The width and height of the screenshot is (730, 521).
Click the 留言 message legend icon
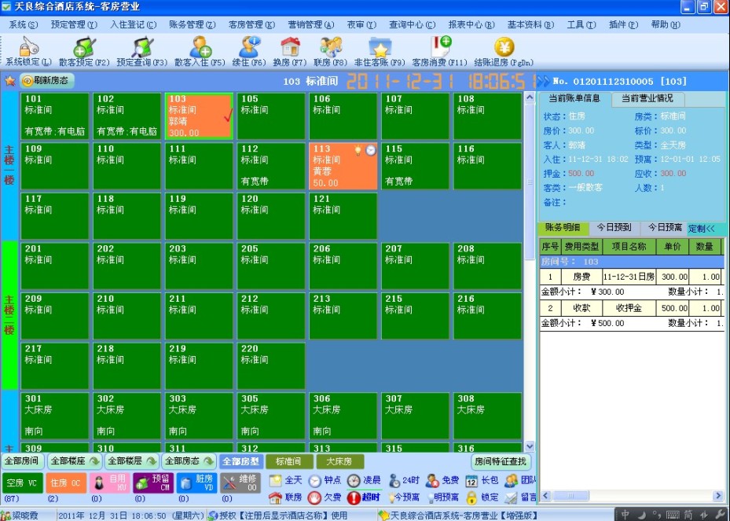510,497
